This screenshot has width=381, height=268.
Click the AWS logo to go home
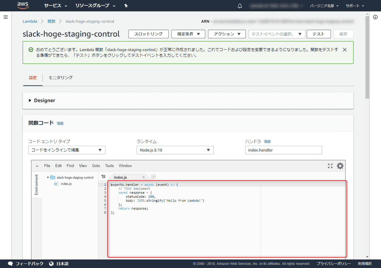pyautogui.click(x=23, y=5)
